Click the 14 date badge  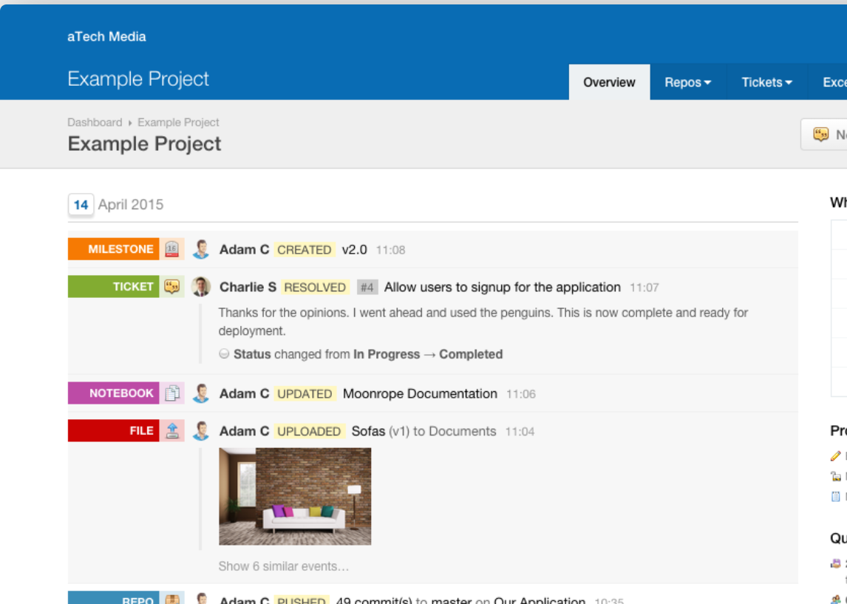[81, 205]
